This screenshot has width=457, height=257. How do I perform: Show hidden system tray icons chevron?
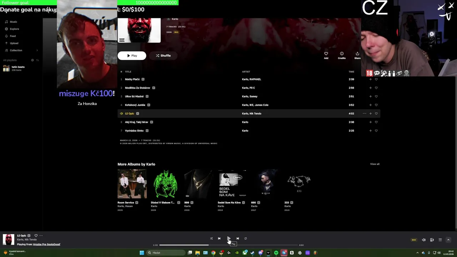point(417,253)
